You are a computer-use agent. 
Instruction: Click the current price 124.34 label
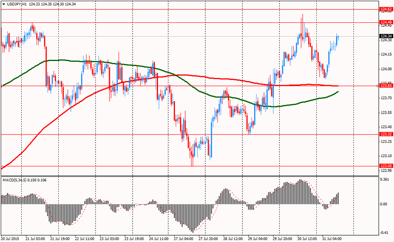pos(386,36)
